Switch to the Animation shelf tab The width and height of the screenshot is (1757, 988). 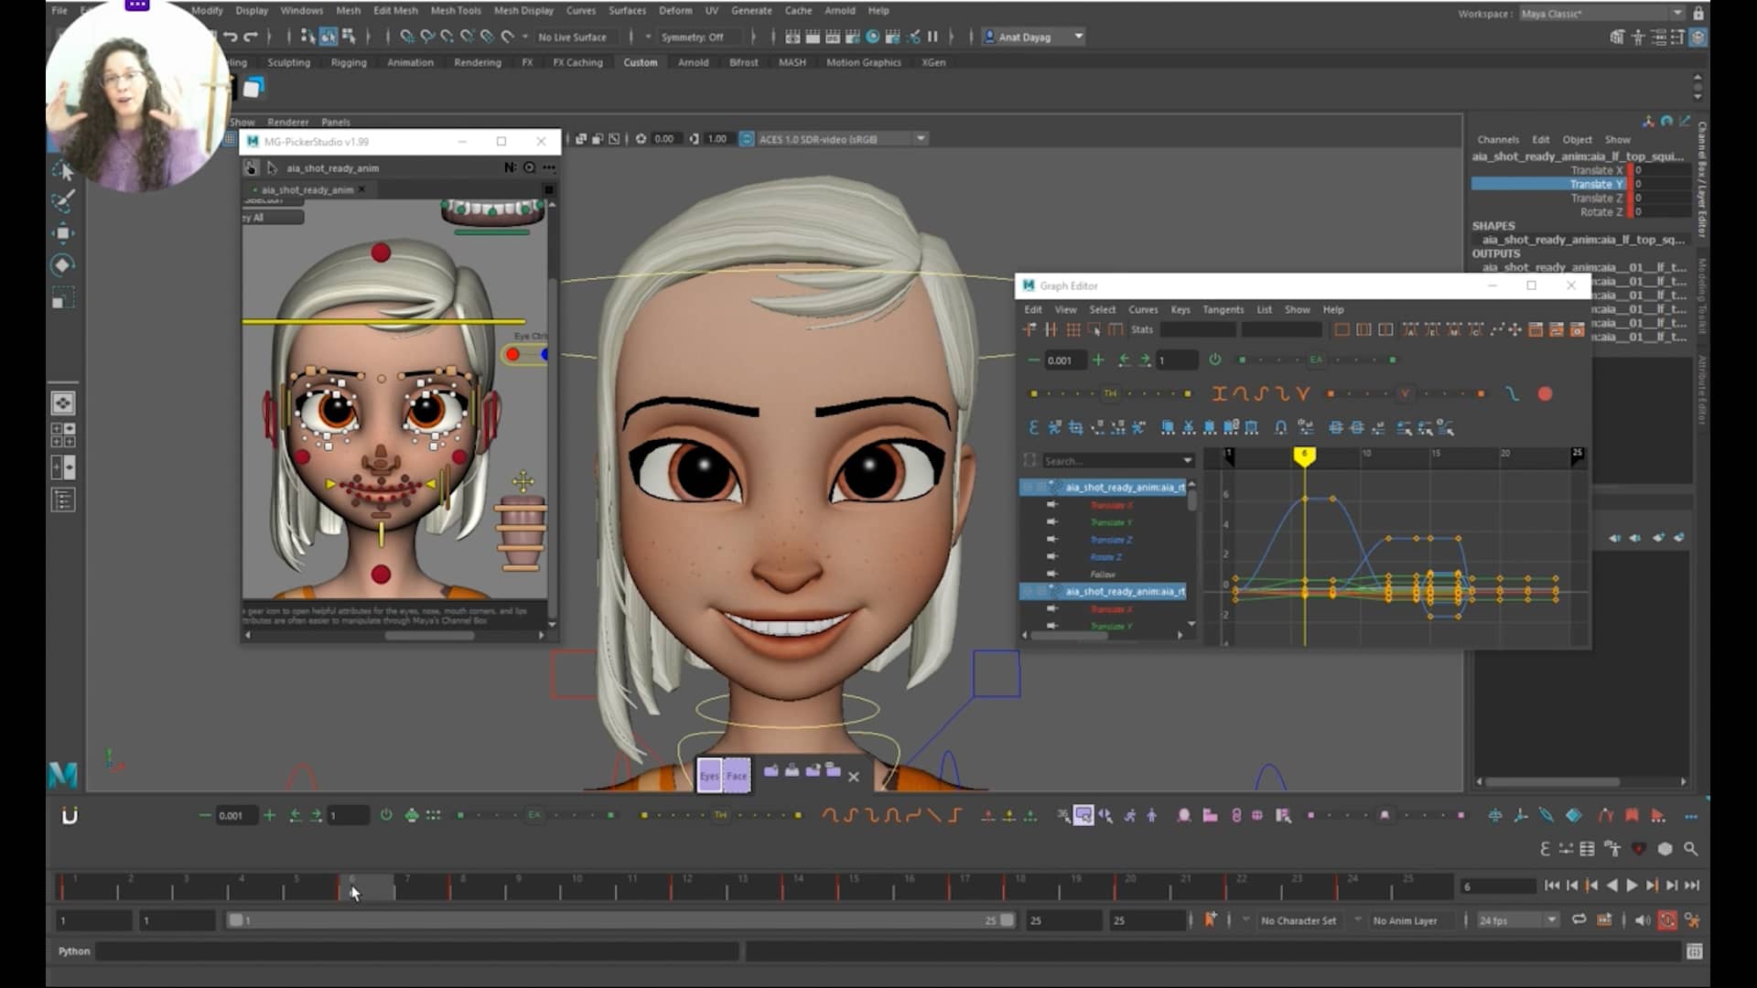pyautogui.click(x=409, y=62)
